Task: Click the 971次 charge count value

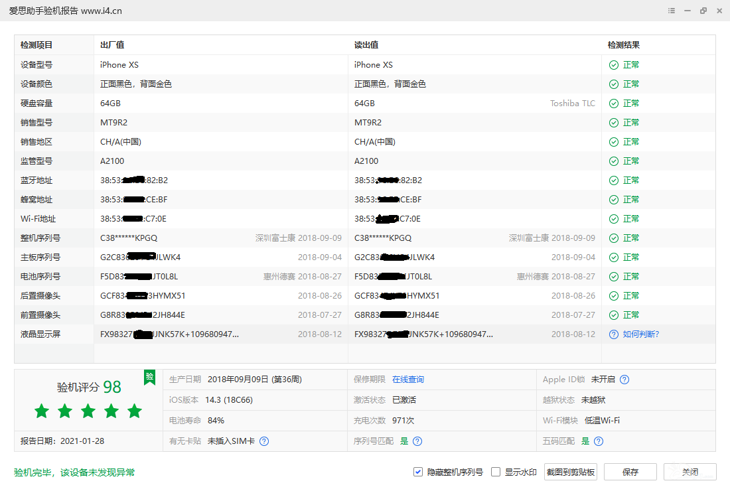Action: (403, 421)
